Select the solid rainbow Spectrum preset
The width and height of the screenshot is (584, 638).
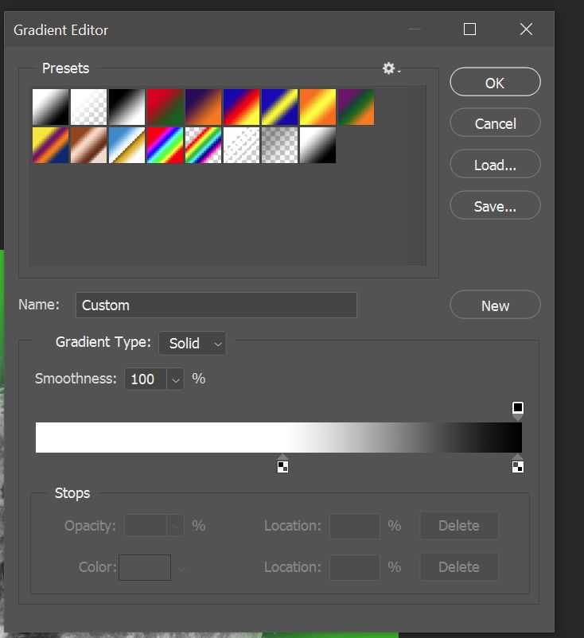[x=165, y=146]
